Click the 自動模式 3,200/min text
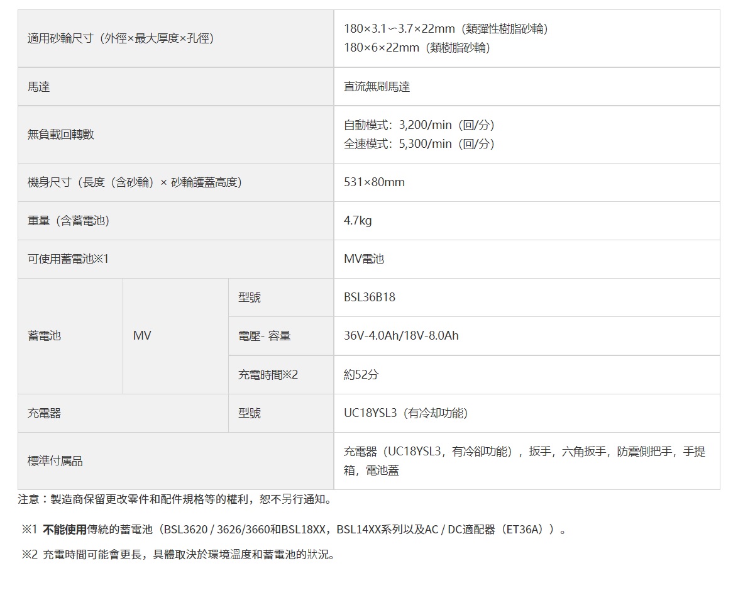The height and width of the screenshot is (595, 738). coord(419,125)
